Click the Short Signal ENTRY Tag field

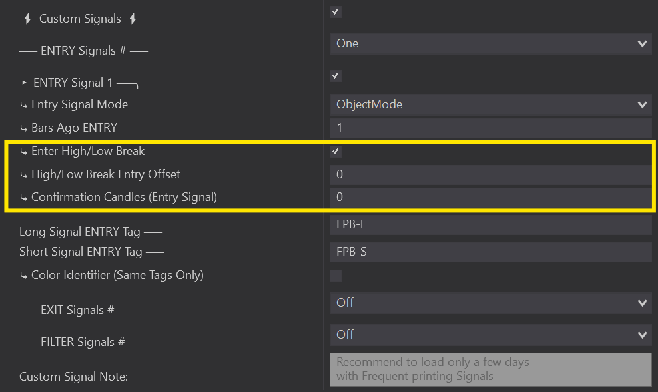(490, 252)
